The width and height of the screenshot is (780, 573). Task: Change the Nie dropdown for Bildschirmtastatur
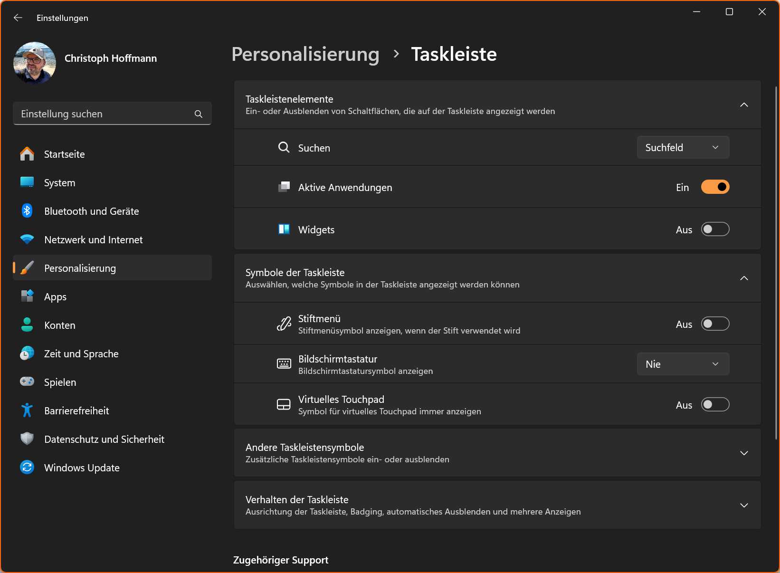[683, 364]
